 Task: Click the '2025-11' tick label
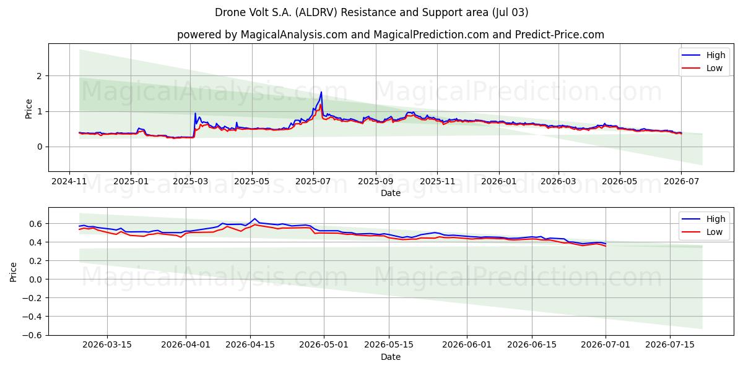coord(437,181)
